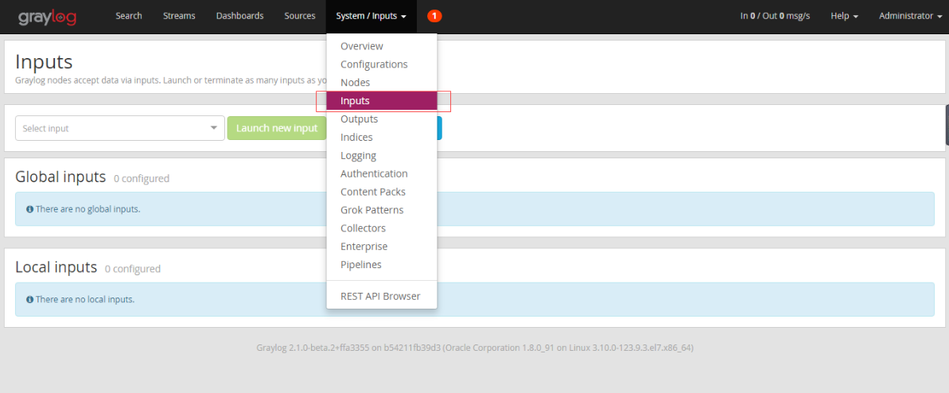The image size is (949, 393).
Task: Open Sources in the navigation bar
Action: (x=300, y=17)
